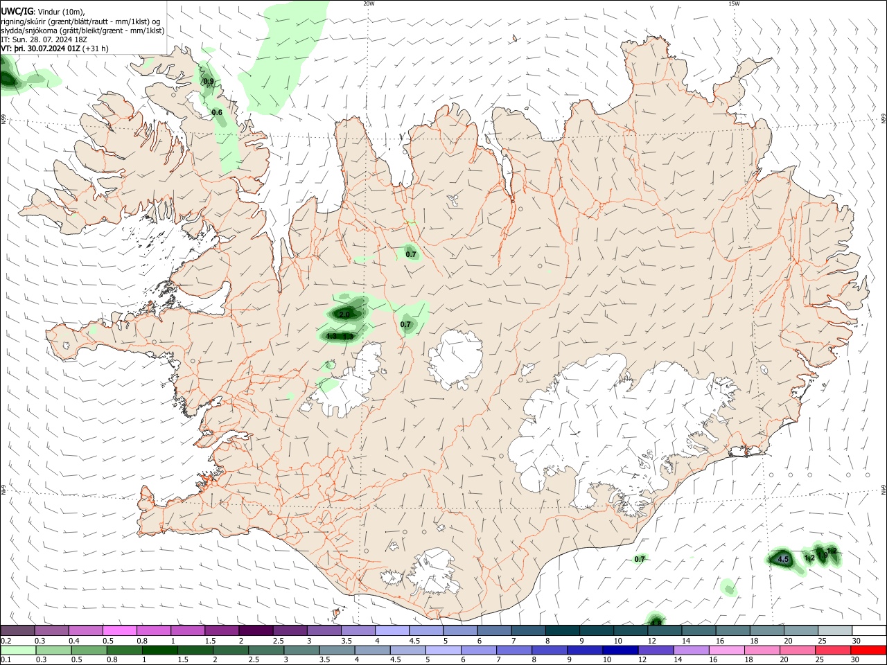Click the '0.6' precipitation value on the map

(217, 112)
